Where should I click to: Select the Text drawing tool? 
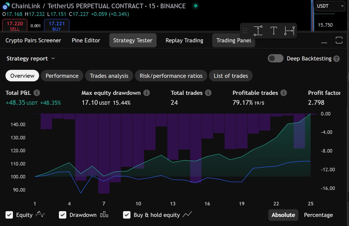pyautogui.click(x=274, y=31)
